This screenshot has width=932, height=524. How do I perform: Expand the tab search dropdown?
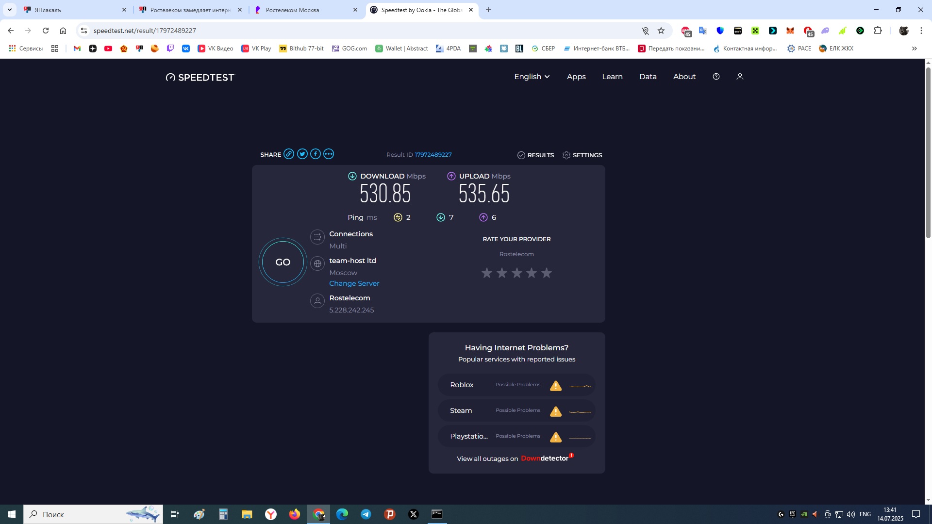[10, 10]
